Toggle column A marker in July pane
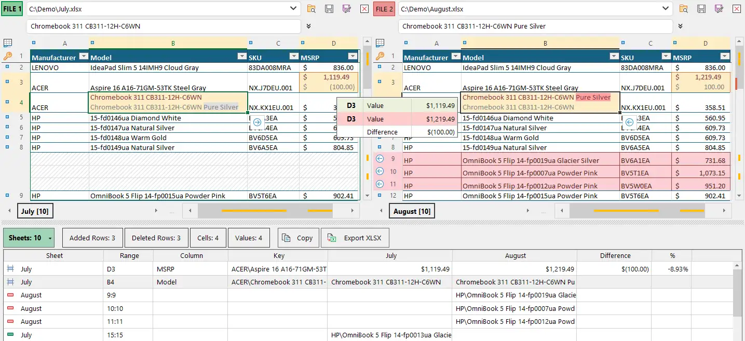Image resolution: width=745 pixels, height=341 pixels. (34, 43)
